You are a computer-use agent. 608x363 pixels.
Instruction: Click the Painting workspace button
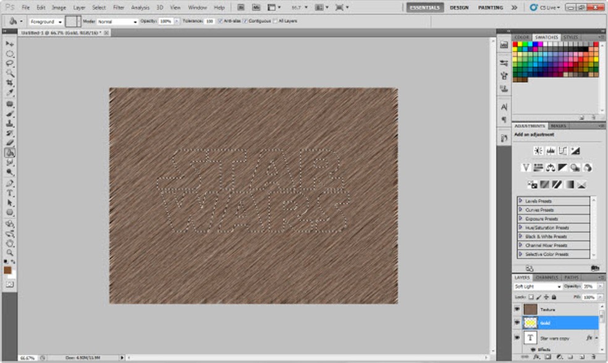click(491, 7)
